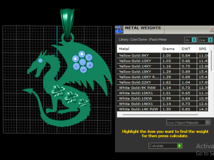Select the Yellow Gold:10KY row
Image resolution: width=214 pixels, height=160 pixels.
[x=163, y=61]
